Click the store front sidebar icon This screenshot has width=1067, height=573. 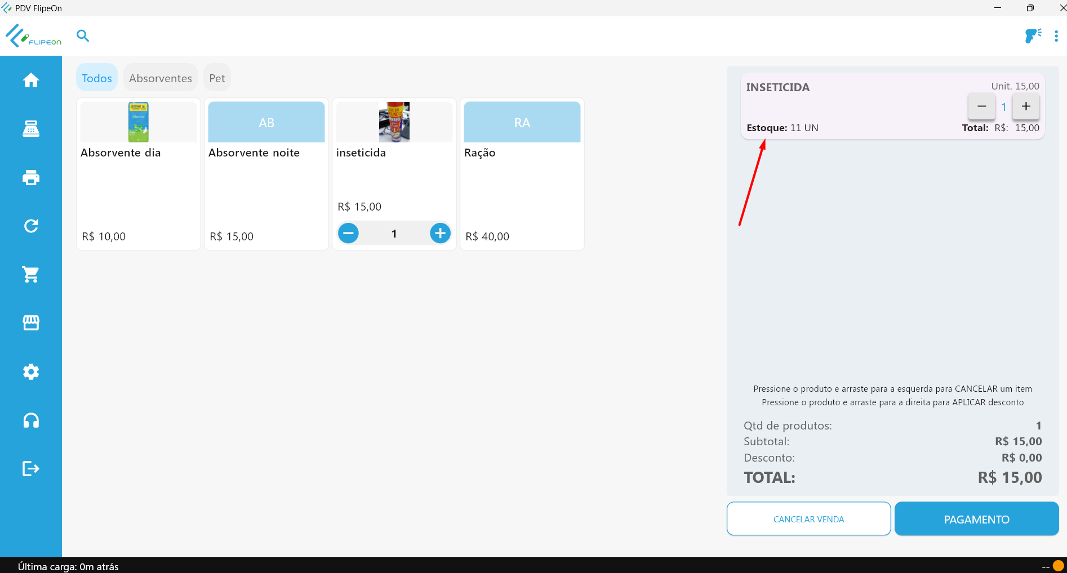[31, 323]
